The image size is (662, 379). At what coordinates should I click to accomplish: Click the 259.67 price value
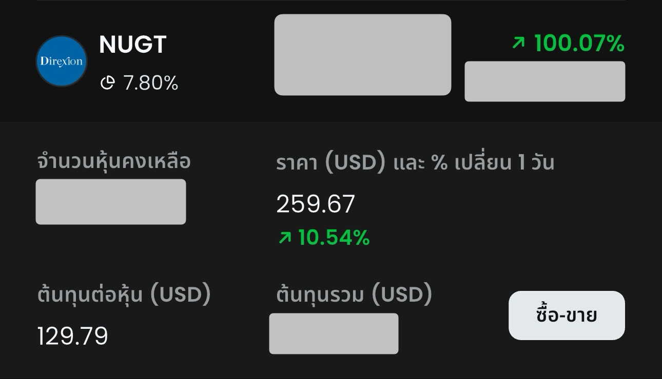click(315, 204)
